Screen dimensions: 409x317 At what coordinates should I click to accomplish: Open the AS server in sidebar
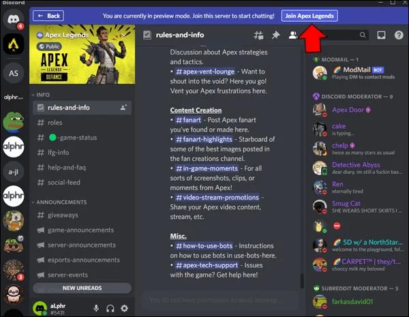coord(14,74)
